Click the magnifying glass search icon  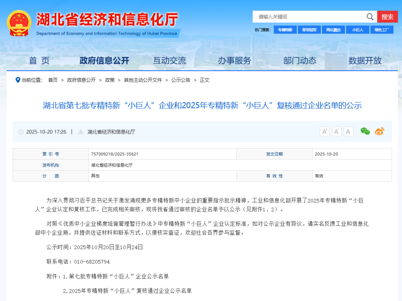pyautogui.click(x=370, y=17)
